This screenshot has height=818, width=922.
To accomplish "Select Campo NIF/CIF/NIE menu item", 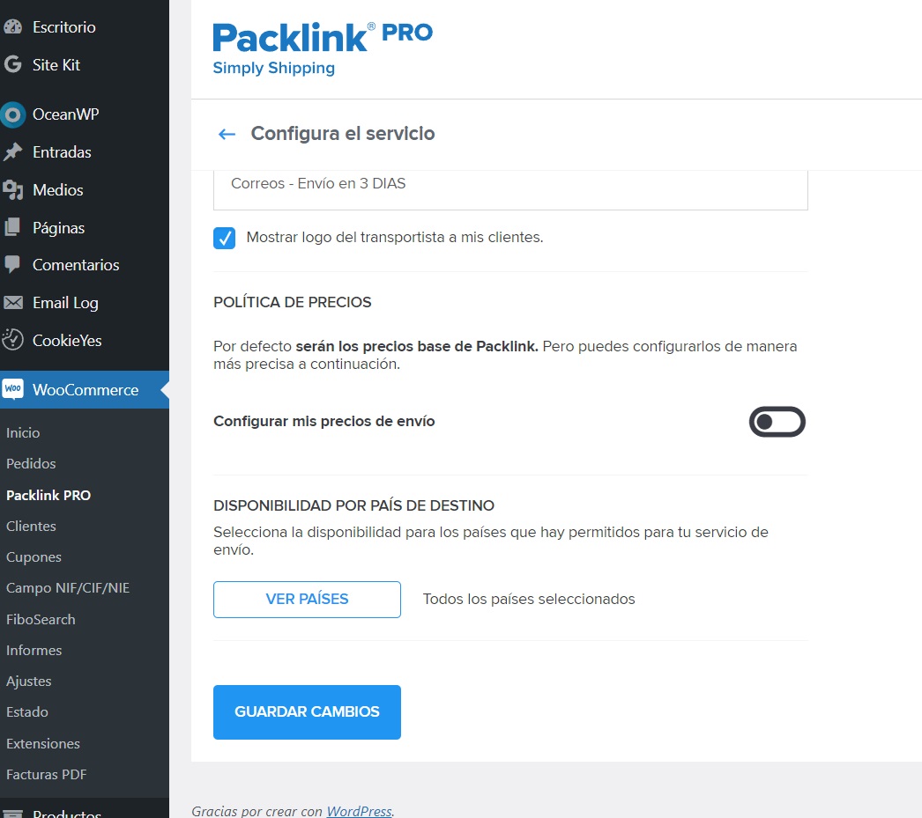I will (x=68, y=588).
